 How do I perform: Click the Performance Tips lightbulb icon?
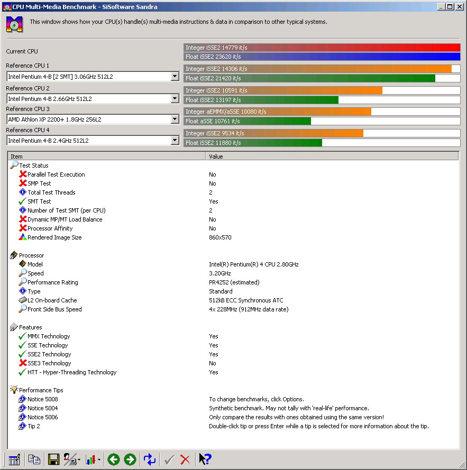point(14,390)
